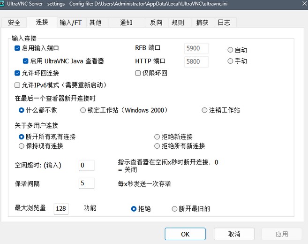Check the 仅限环回 checkbox
Screen dimensions: 308x244
pos(138,73)
